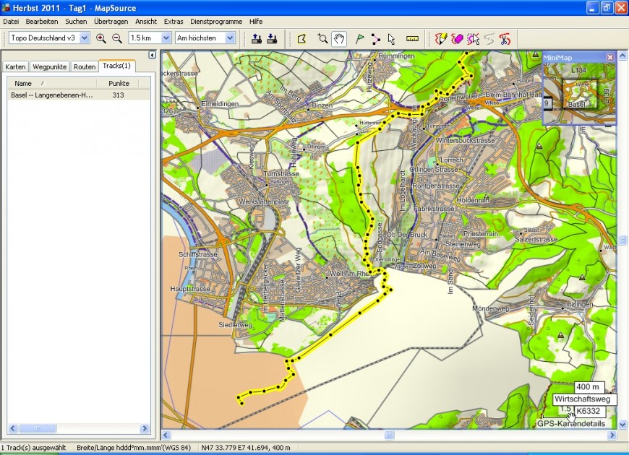Select the track eraser tool
This screenshot has height=455, width=629.
(x=458, y=38)
